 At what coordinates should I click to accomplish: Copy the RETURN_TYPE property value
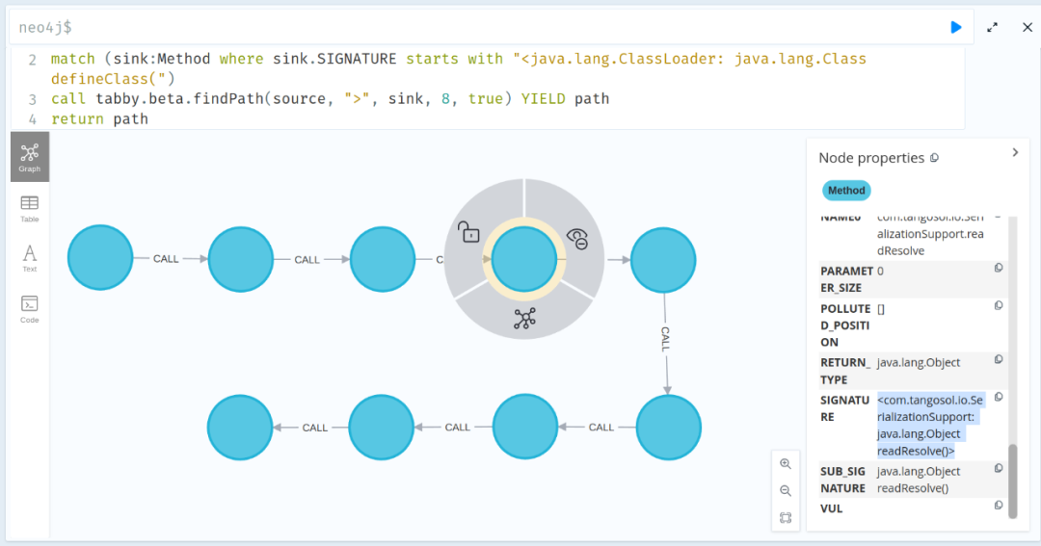(999, 359)
